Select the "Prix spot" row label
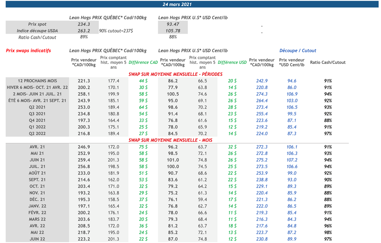 click(x=37, y=24)
